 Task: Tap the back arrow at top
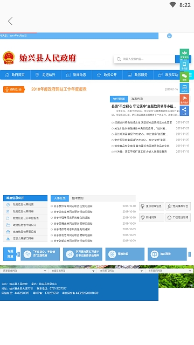[10, 22]
